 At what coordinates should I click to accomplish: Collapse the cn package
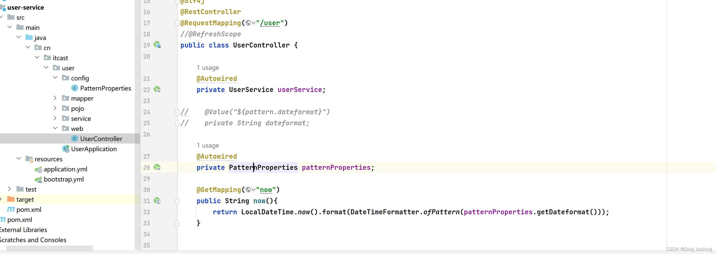pos(28,47)
